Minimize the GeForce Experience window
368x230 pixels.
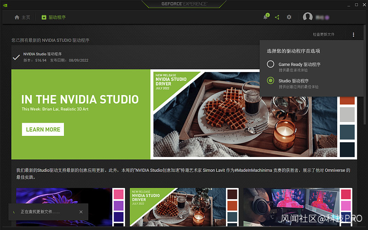point(349,5)
